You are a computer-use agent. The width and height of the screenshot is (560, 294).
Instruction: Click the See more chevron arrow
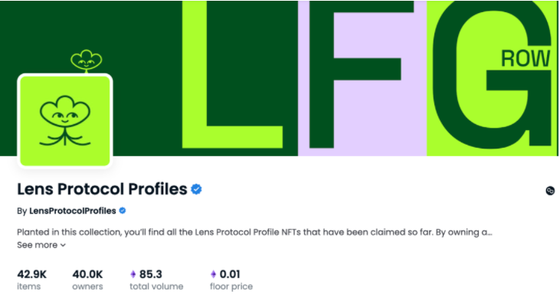63,245
